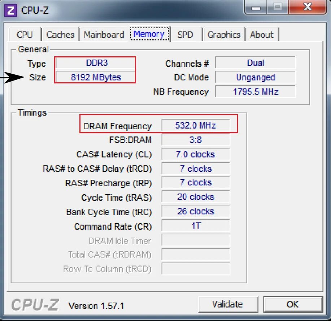Click the 'Size' label
The width and height of the screenshot is (331, 321).
(38, 77)
